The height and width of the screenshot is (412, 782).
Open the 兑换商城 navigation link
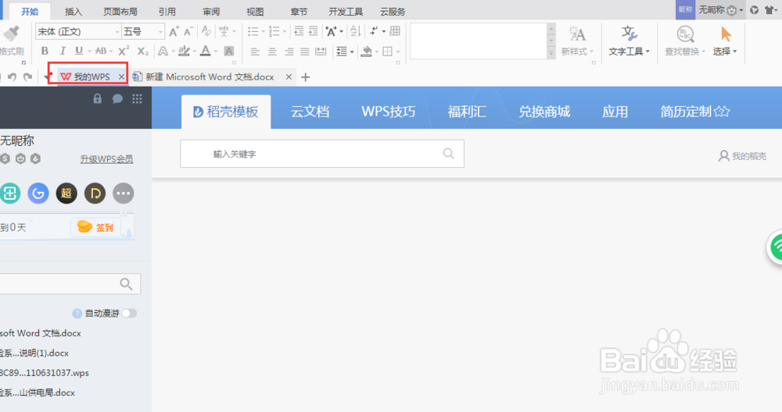point(544,112)
